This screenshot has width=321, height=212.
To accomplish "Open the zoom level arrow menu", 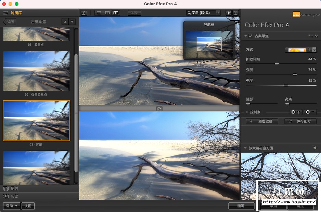I will [x=218, y=13].
